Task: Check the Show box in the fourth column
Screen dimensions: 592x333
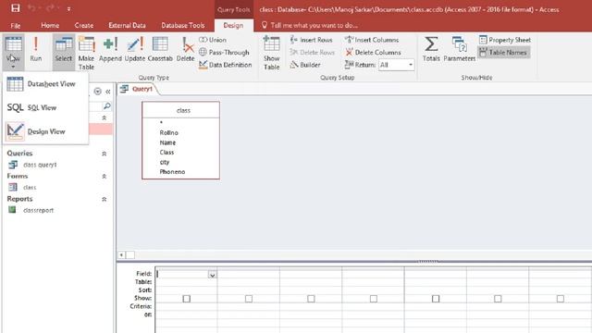Action: pos(374,299)
